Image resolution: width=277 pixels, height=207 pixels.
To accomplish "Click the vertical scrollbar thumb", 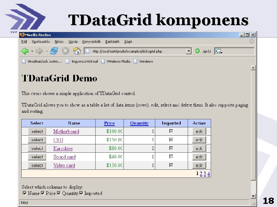I will [253, 125].
